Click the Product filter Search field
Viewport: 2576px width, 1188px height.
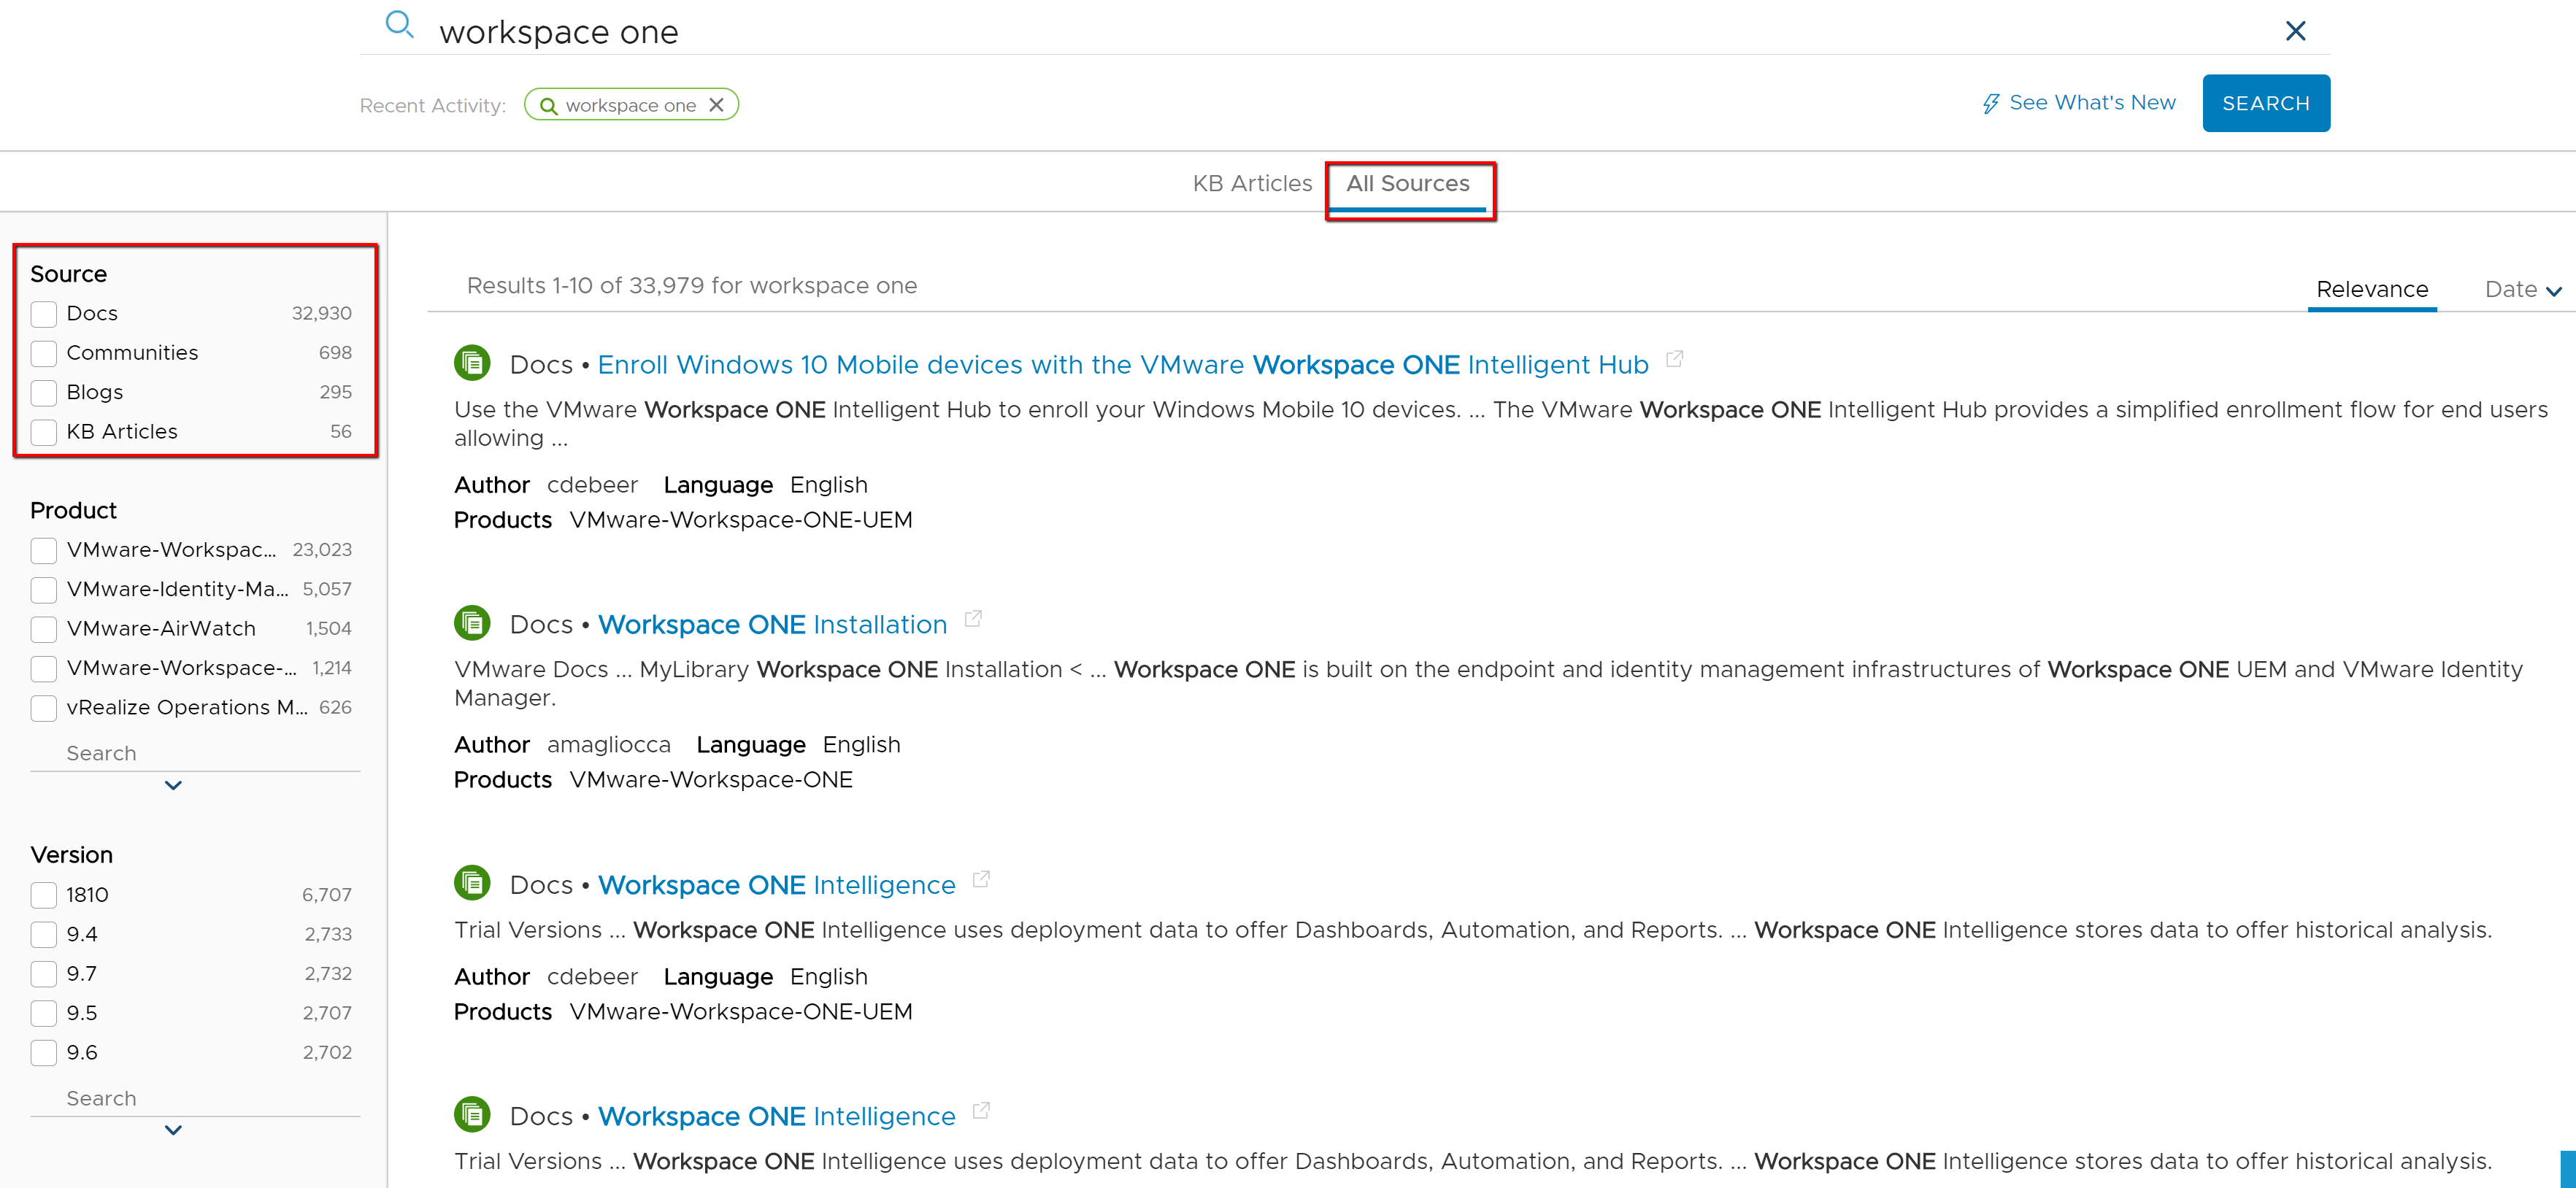pyautogui.click(x=195, y=753)
